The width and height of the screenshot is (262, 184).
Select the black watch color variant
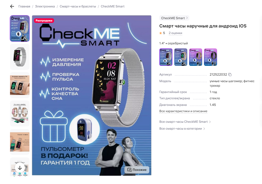210,57
